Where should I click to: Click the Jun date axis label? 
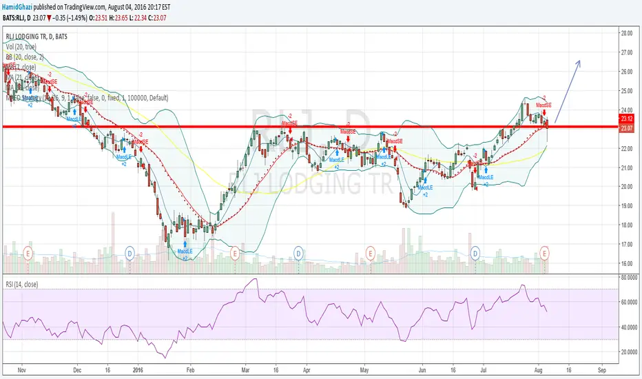422,370
